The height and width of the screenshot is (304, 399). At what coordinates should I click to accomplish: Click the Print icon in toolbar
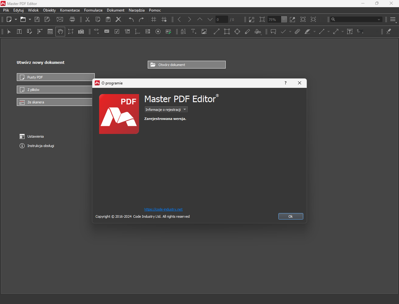click(72, 19)
